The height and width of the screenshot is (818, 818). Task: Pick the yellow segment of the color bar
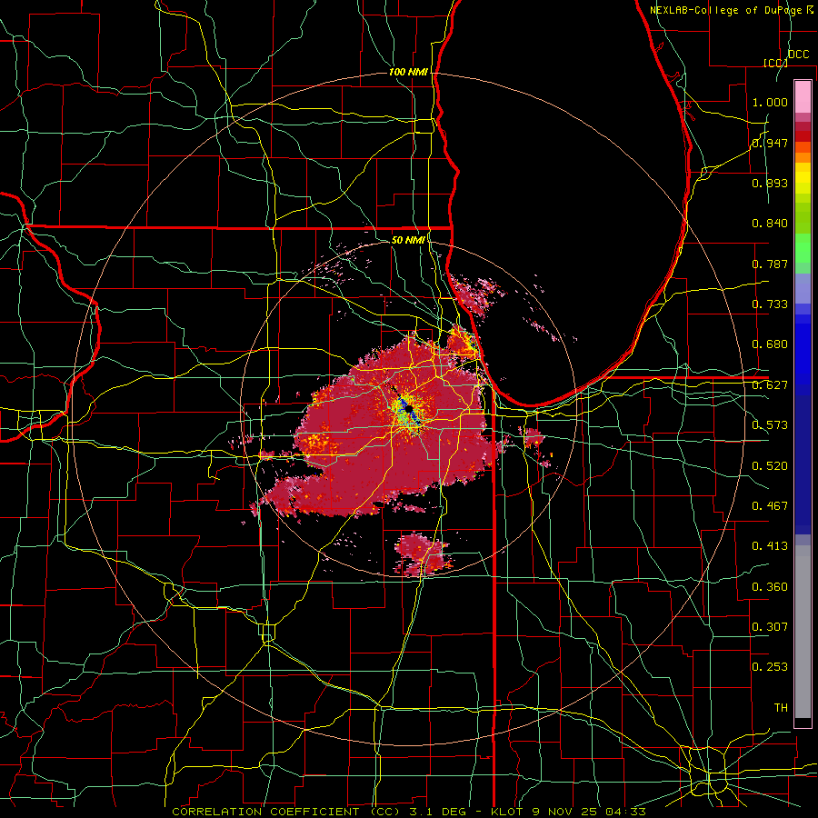[x=803, y=179]
